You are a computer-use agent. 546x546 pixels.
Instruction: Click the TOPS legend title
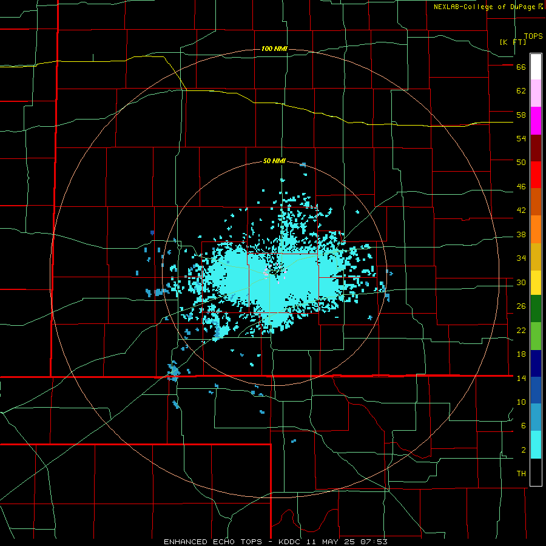pos(533,36)
